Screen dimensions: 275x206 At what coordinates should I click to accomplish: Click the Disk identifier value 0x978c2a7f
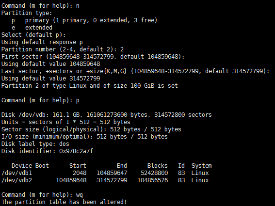[76, 151]
